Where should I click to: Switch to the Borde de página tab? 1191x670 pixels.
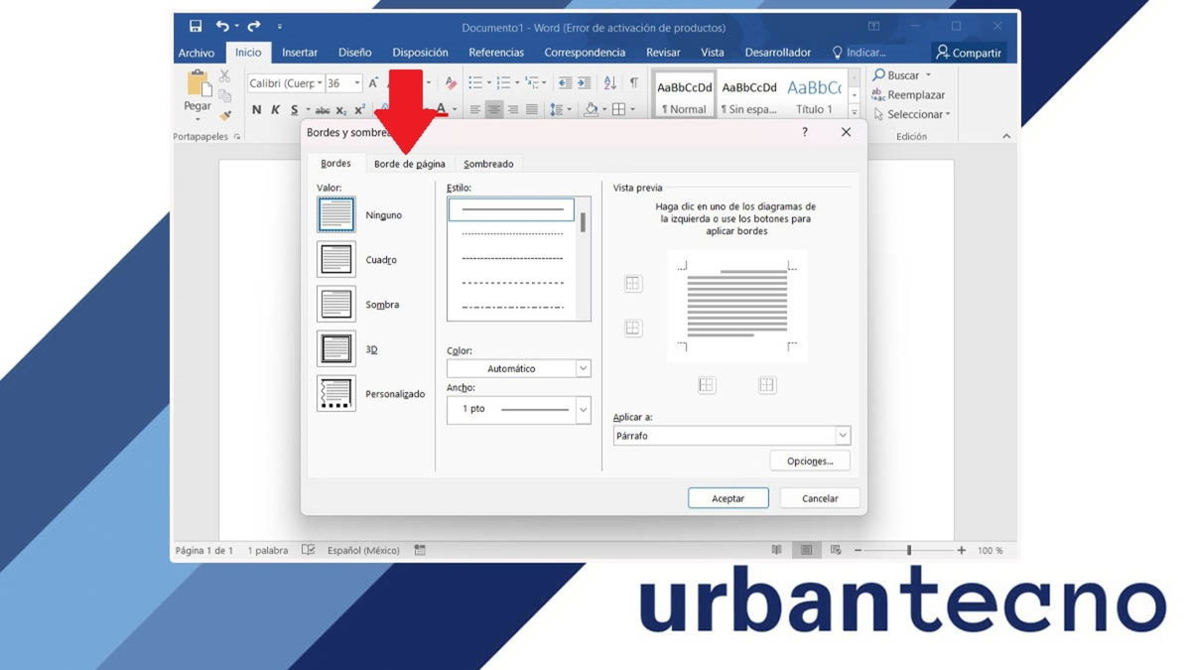pyautogui.click(x=409, y=164)
